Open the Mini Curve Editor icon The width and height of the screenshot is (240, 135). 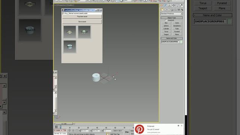(x=56, y=127)
